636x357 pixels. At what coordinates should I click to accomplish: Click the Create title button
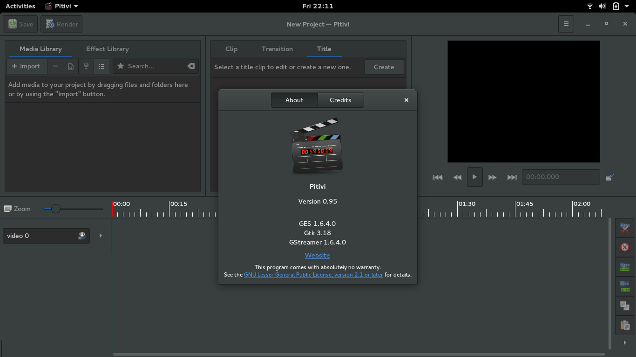tap(384, 67)
